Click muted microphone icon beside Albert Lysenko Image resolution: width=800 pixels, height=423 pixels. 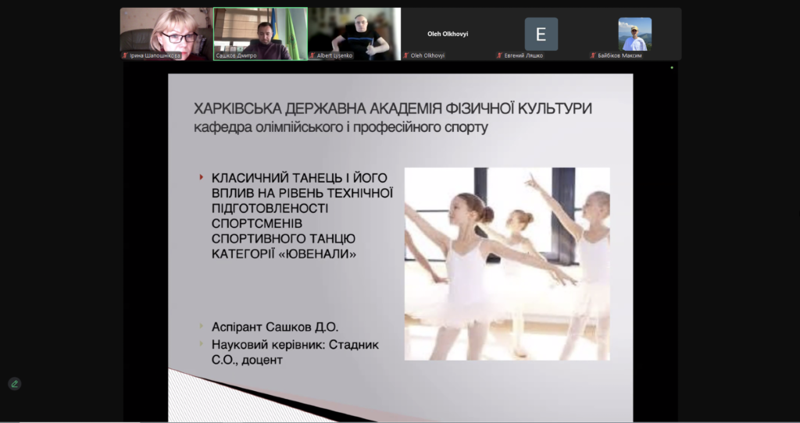point(312,55)
